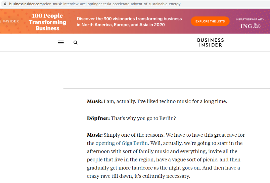Viewport: 270px width, 183px height.
Task: Click the INSIDER logo in banner
Action: click(9, 21)
